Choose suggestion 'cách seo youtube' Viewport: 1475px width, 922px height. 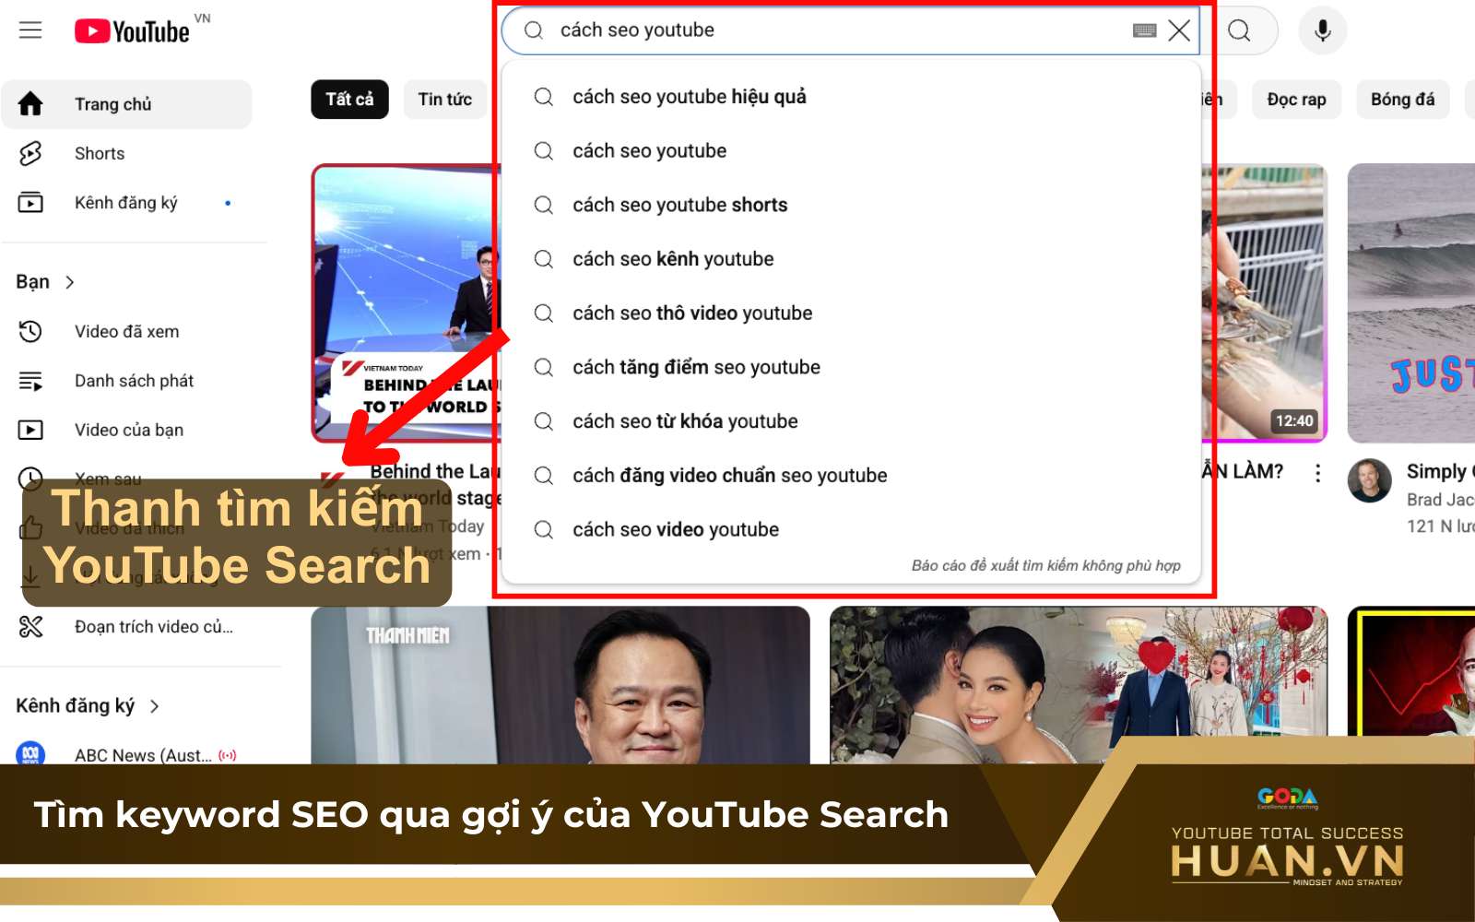[851, 151]
